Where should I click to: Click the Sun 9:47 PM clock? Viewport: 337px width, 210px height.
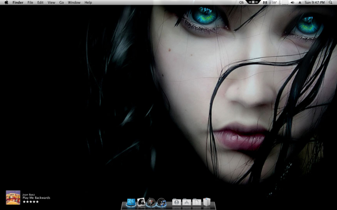click(315, 3)
